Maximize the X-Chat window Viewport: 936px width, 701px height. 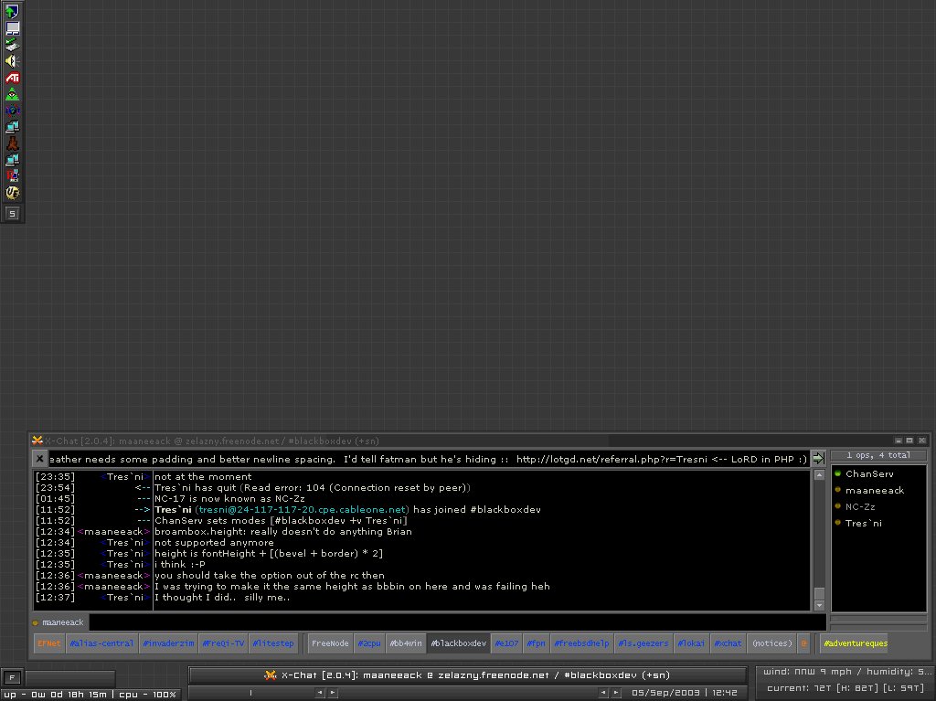tap(909, 441)
